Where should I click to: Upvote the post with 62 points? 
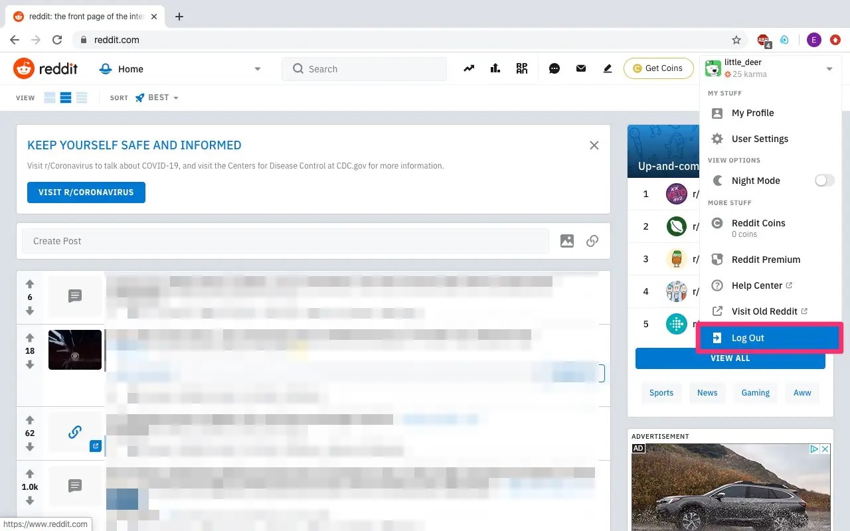(x=30, y=419)
